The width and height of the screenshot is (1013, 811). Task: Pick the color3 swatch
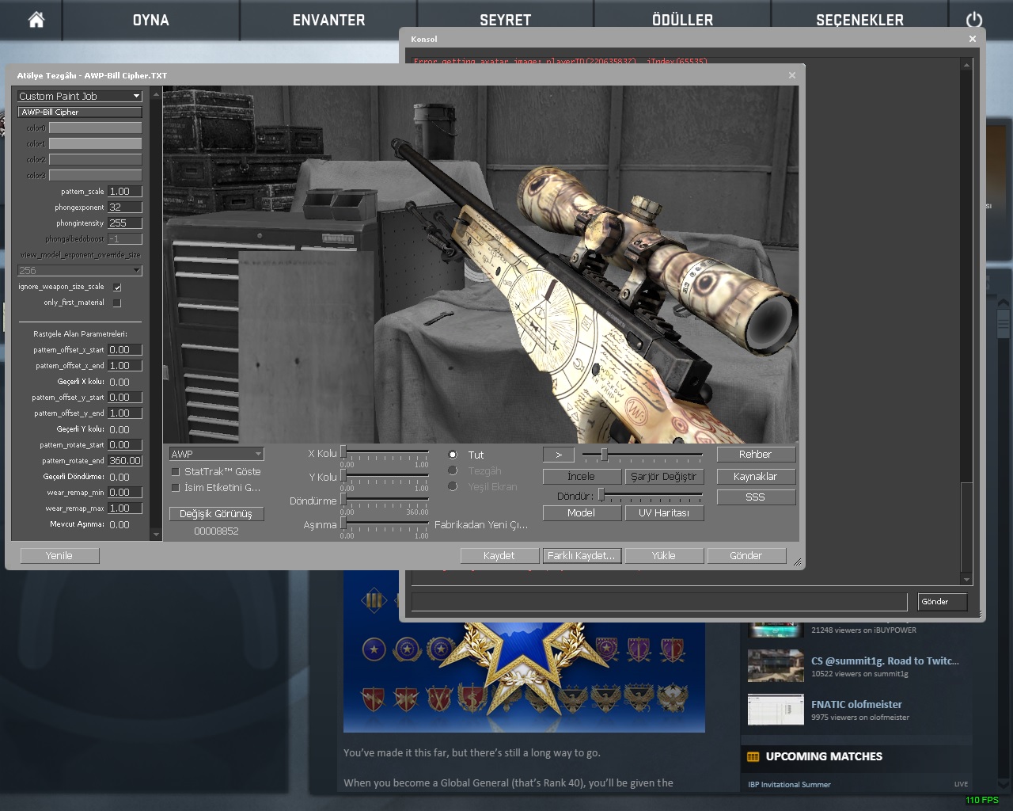[x=95, y=175]
